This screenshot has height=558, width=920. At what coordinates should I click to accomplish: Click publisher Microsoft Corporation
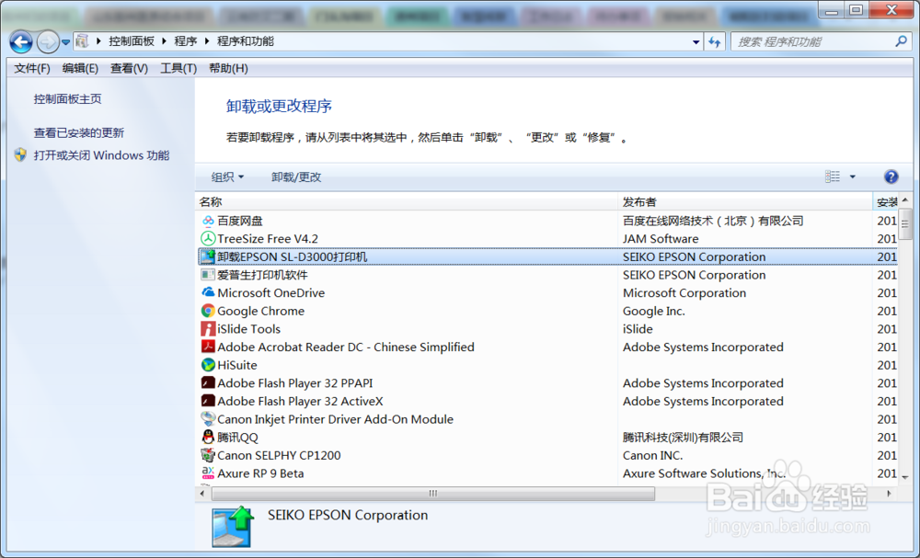click(684, 293)
